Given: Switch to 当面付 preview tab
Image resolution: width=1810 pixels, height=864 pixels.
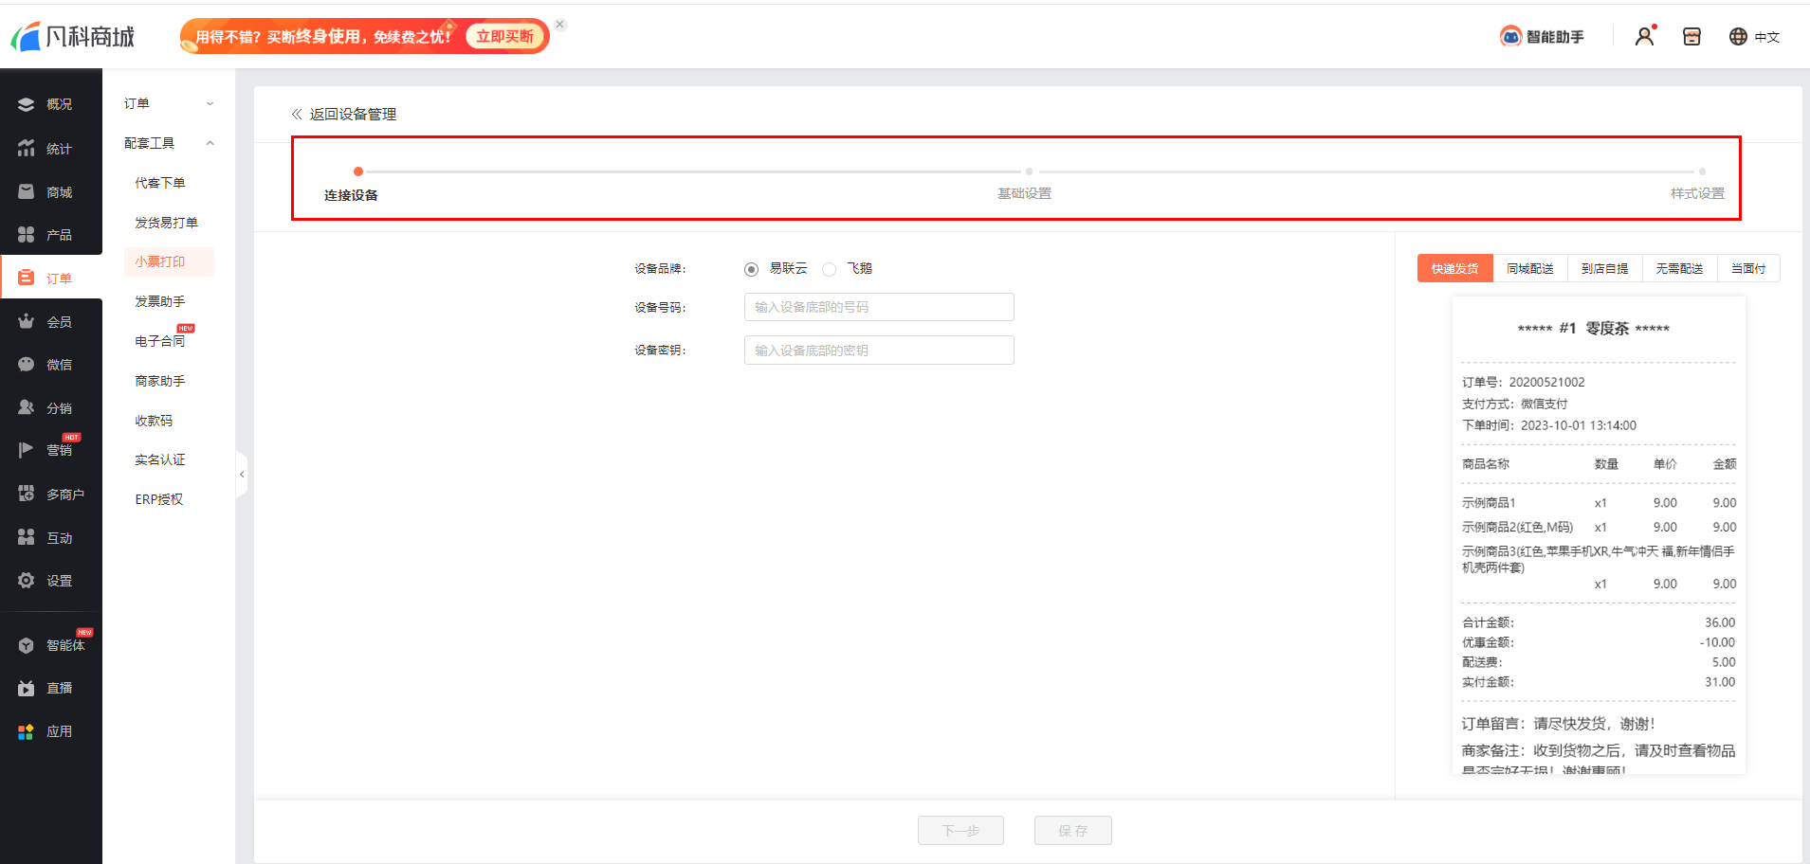Looking at the screenshot, I should (1748, 268).
